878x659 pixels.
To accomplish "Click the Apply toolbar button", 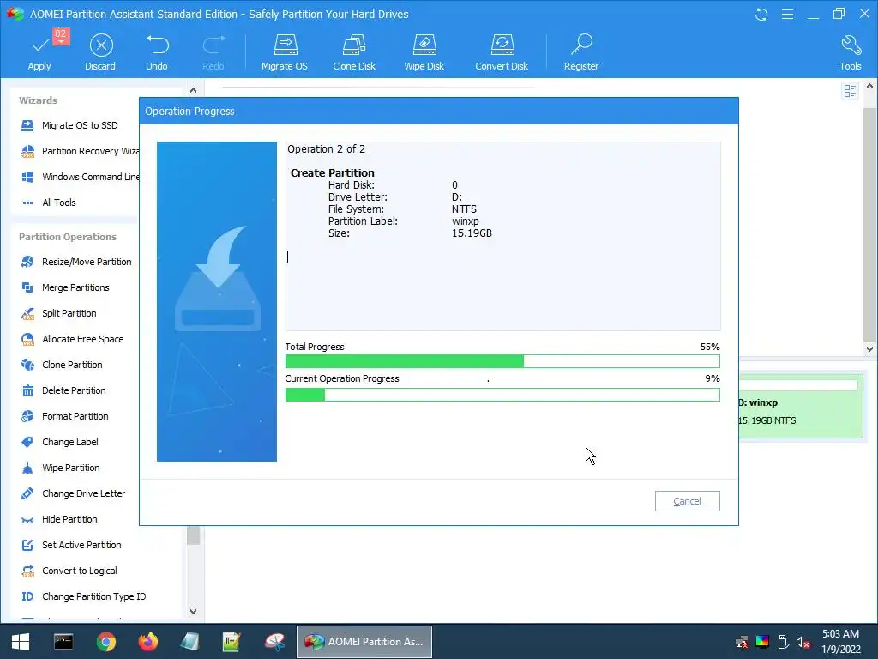I will (x=39, y=52).
